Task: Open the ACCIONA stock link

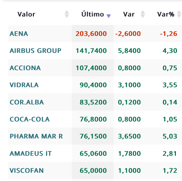Action: [x=25, y=68]
